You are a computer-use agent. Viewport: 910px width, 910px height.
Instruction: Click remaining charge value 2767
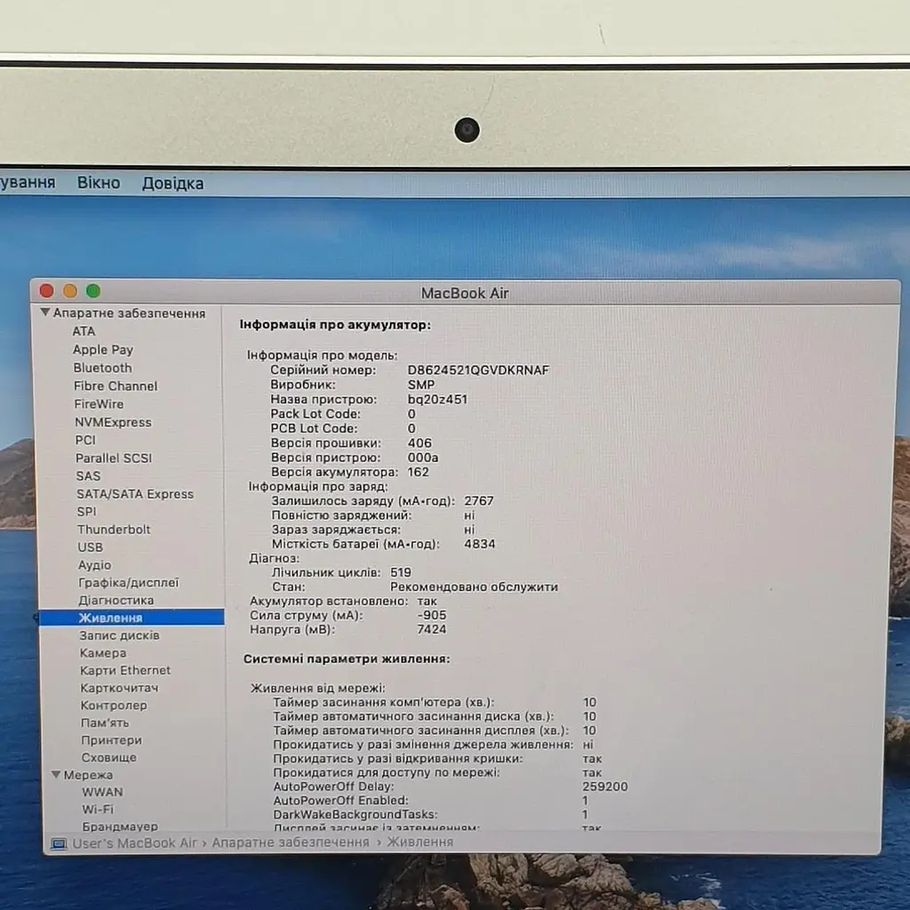click(x=479, y=500)
